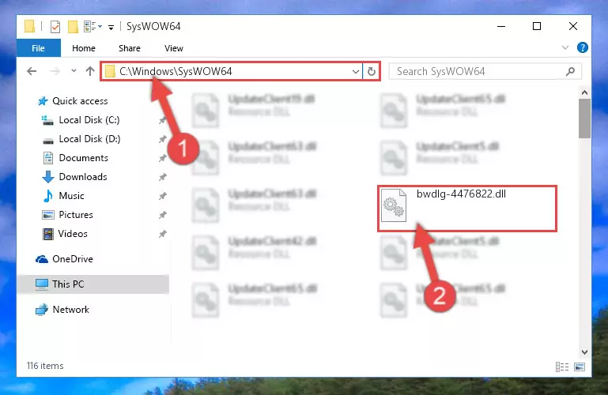Open the File tab
The height and width of the screenshot is (395, 608).
click(39, 48)
